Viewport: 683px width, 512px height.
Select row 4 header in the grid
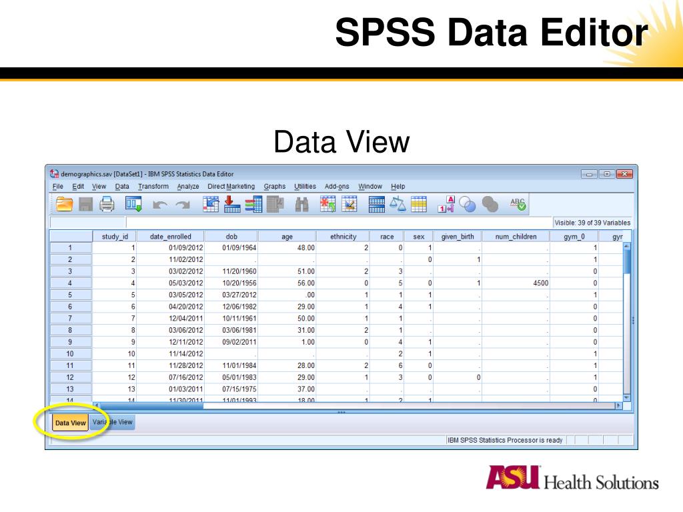71,283
